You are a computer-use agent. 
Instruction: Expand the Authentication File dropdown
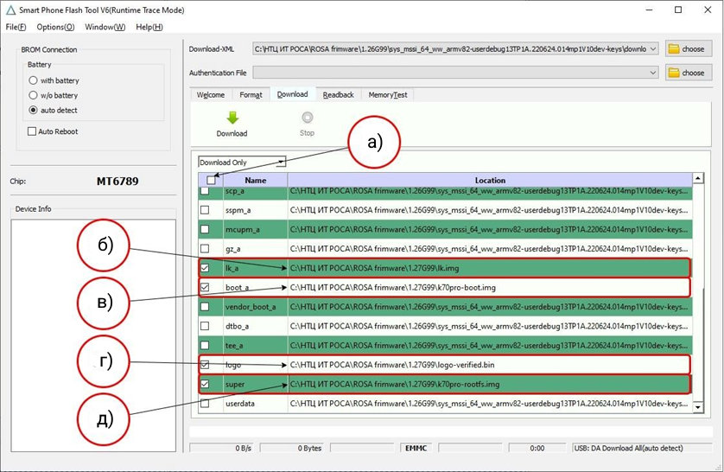pos(652,73)
